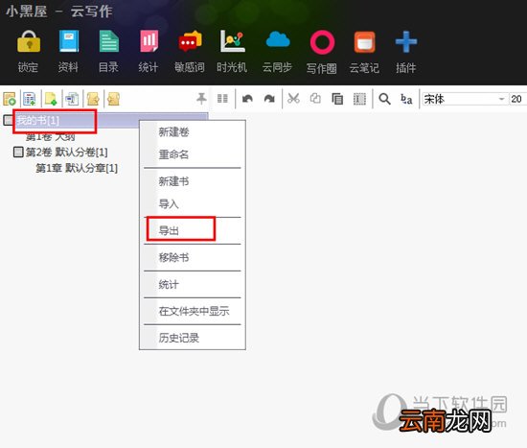Click the new chapter page icon
Viewport: 527px width, 448px height.
click(51, 99)
